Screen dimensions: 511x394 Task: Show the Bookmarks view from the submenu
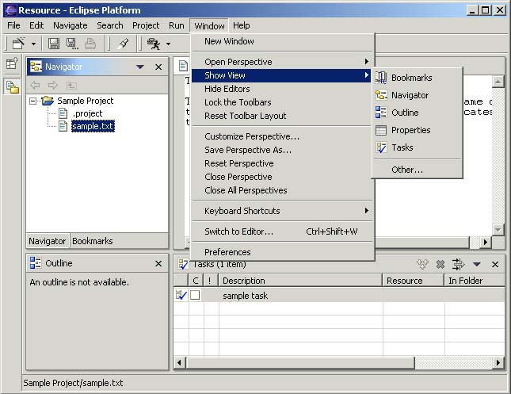(417, 78)
